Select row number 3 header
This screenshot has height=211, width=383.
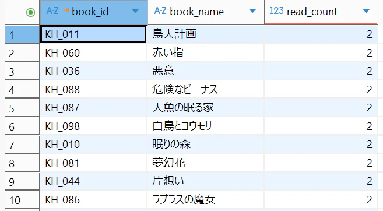coord(22,71)
